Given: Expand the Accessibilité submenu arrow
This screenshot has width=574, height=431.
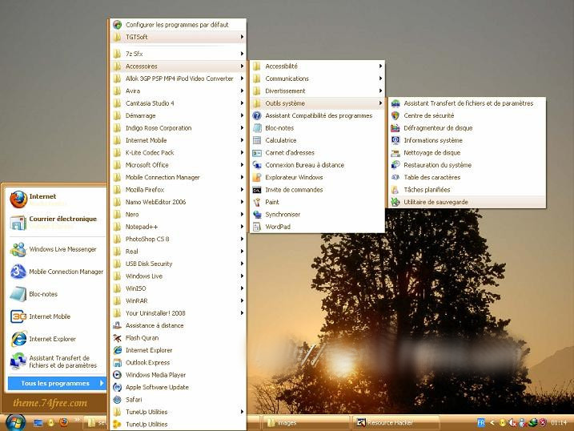Looking at the screenshot, I should [381, 66].
